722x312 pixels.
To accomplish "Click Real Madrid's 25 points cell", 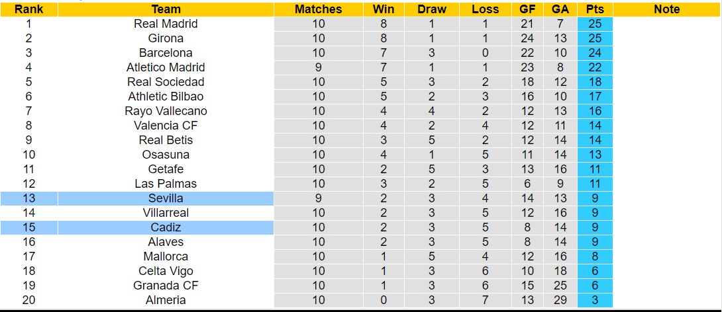I will coord(594,24).
